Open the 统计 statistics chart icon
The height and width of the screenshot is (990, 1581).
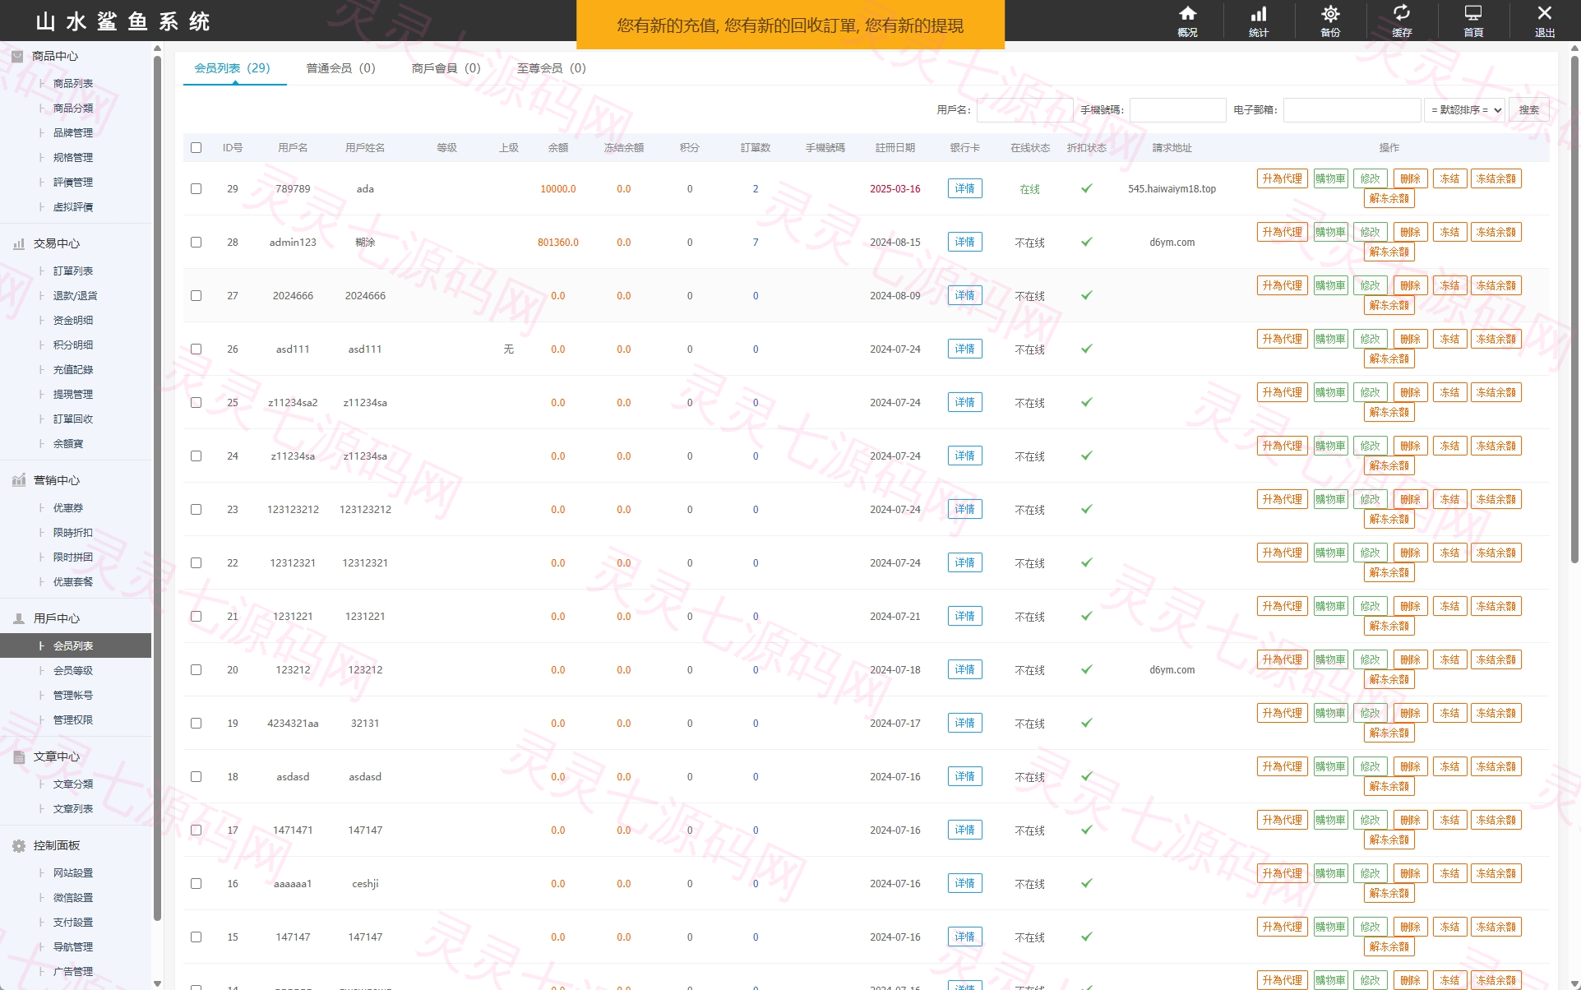(1259, 14)
